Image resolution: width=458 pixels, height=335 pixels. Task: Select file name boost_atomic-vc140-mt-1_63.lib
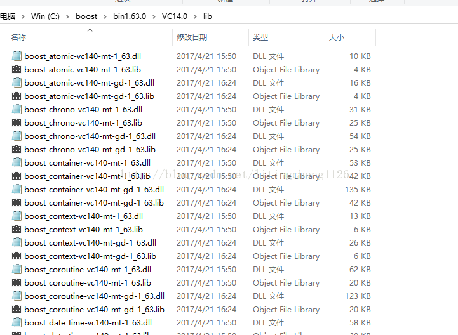(83, 69)
